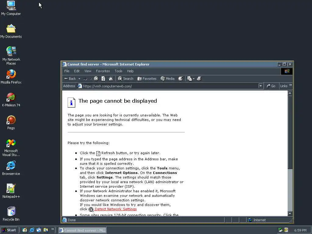The height and width of the screenshot is (234, 312).
Task: Open the Start menu
Action: [x=9, y=230]
